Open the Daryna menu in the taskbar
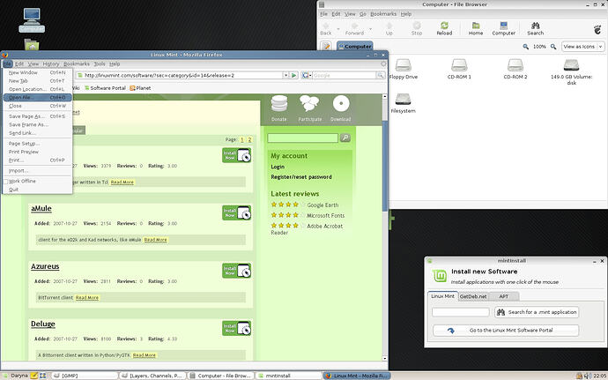The image size is (608, 380). [19, 375]
